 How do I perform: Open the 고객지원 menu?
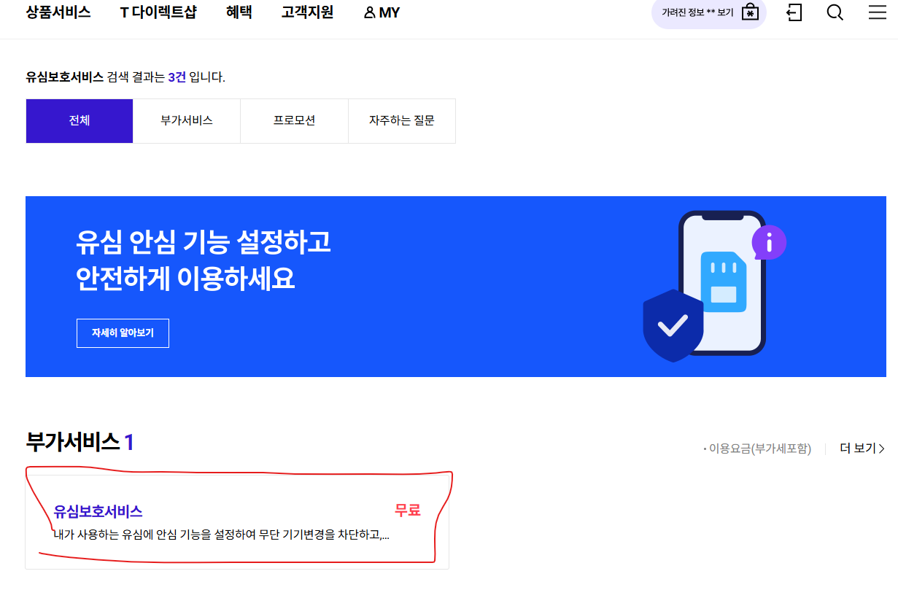306,12
